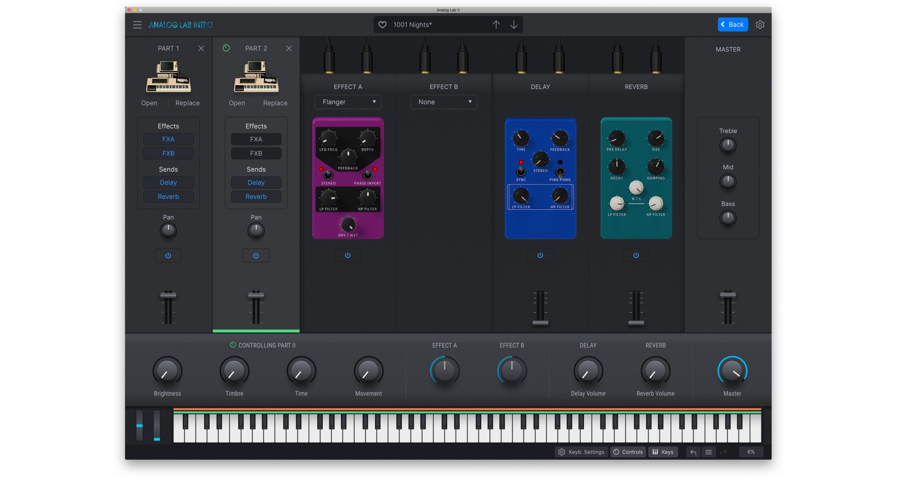Click the Effect B amount knob in controls
This screenshot has width=897, height=477.
tap(512, 372)
